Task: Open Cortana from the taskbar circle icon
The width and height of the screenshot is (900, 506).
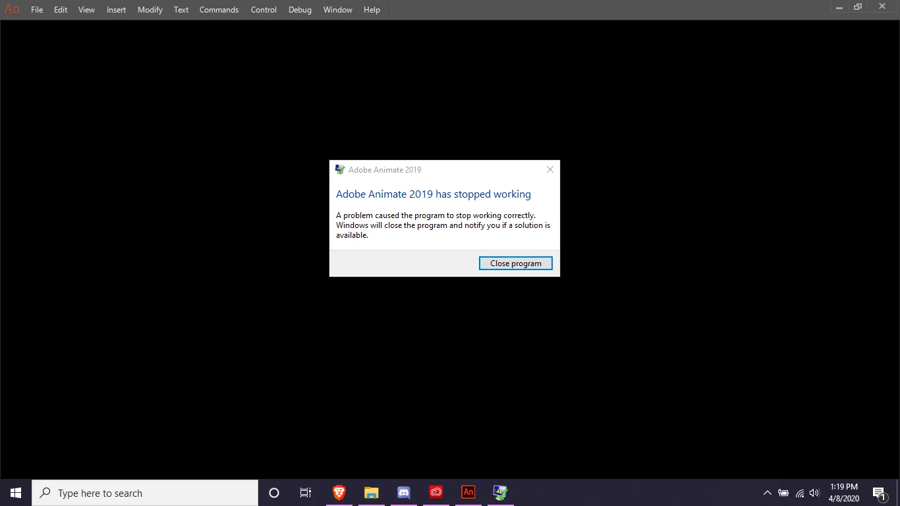Action: pos(274,493)
